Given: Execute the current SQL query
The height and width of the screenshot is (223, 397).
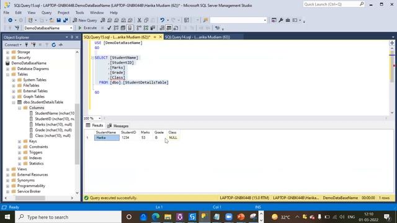Looking at the screenshot, I should tap(87, 28).
